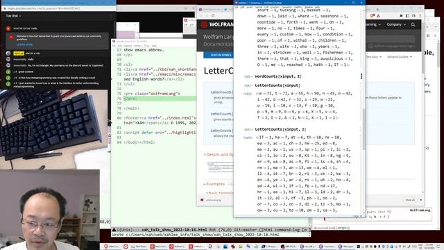Click the taskbar notification center icon
The height and width of the screenshot is (250, 444).
438,247
